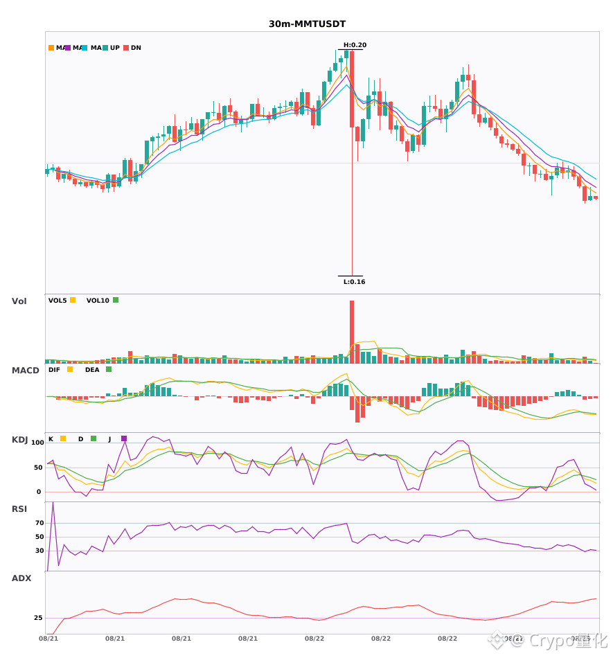Click the tallest red volume spike bar
Screen dimensions: 613x658
point(352,332)
